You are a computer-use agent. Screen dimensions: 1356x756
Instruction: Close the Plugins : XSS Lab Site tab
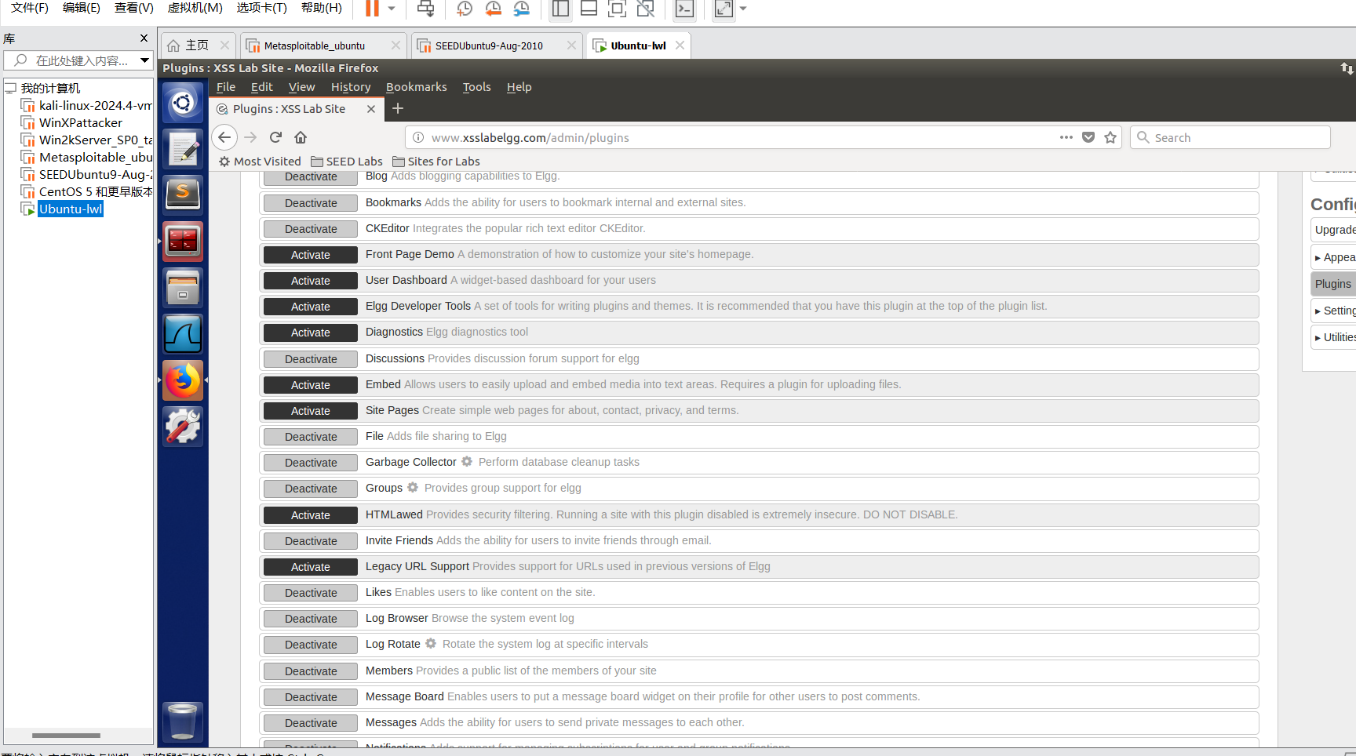coord(371,109)
